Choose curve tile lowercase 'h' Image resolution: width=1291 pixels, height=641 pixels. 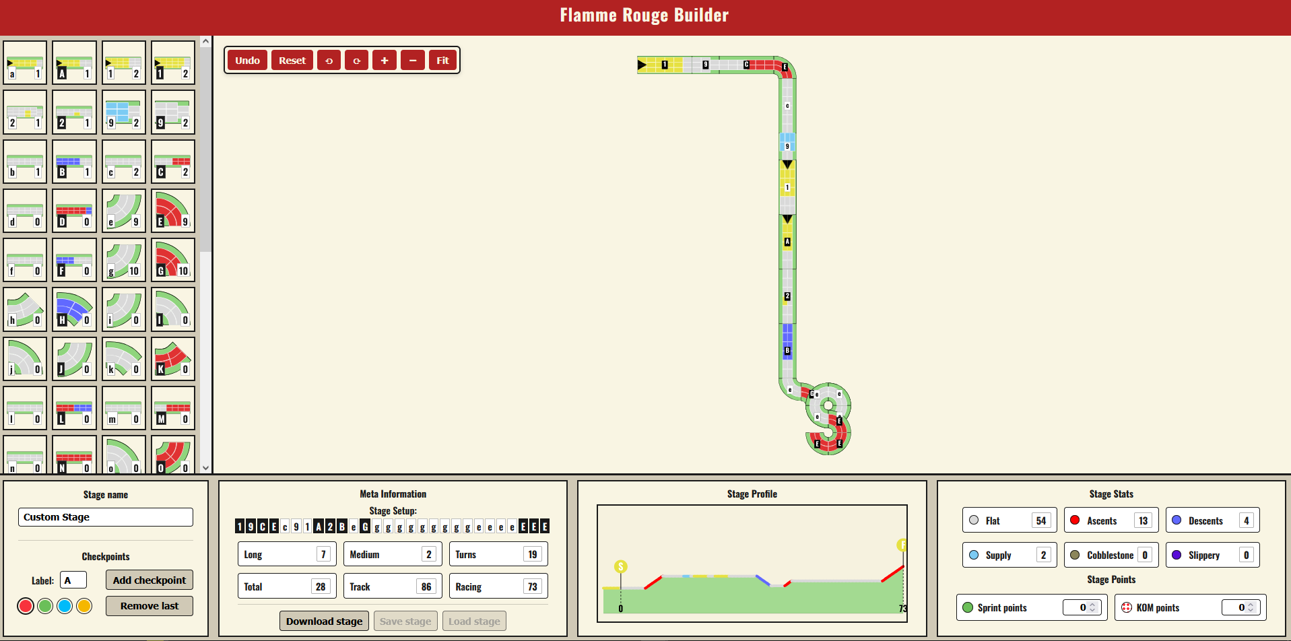pos(25,309)
